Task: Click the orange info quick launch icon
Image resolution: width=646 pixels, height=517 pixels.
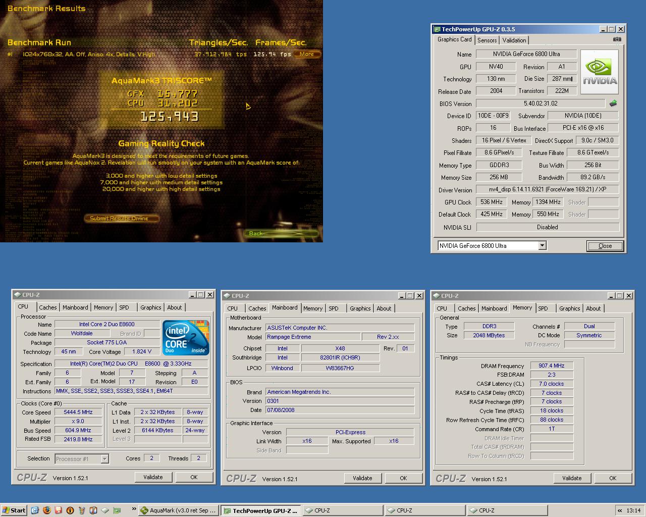Action: click(70, 510)
